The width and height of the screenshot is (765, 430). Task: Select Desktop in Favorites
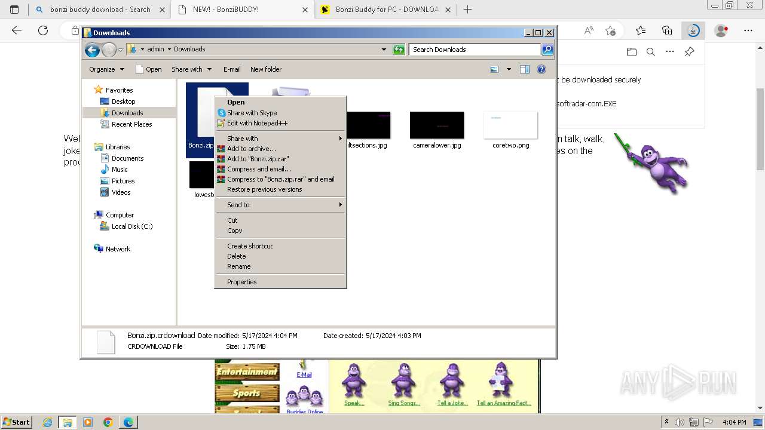point(123,102)
